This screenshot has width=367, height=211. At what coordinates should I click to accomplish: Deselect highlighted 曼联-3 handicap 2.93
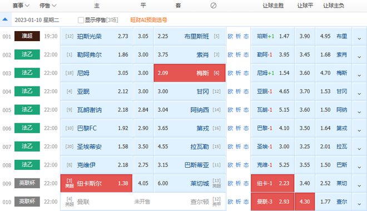point(272,202)
